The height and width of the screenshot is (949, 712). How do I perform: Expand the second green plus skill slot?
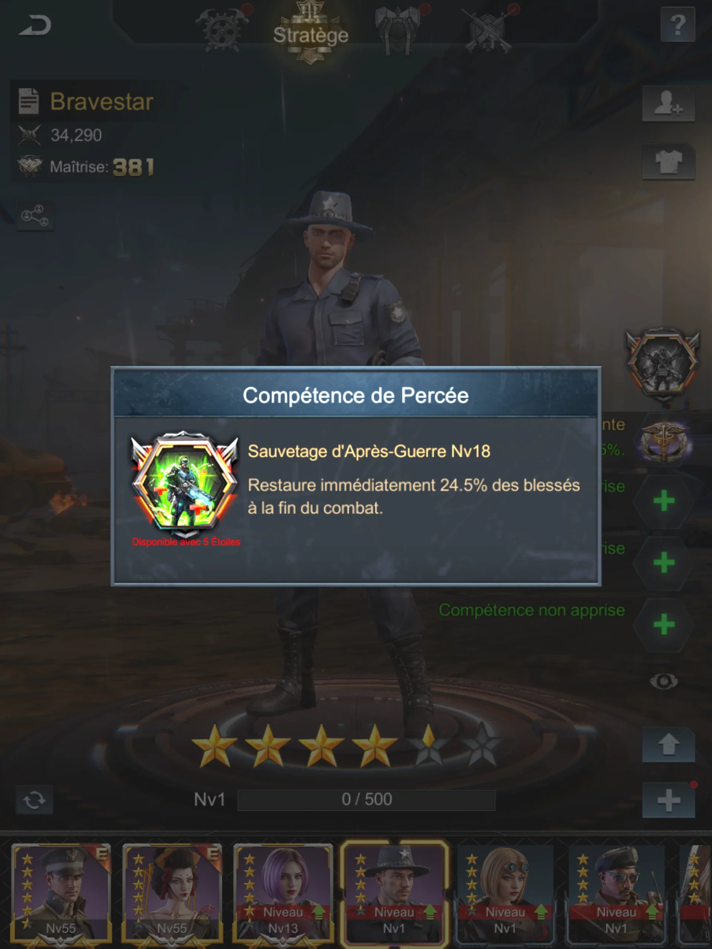point(663,562)
